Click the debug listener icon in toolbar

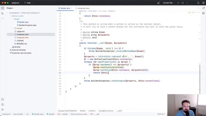[158, 3]
